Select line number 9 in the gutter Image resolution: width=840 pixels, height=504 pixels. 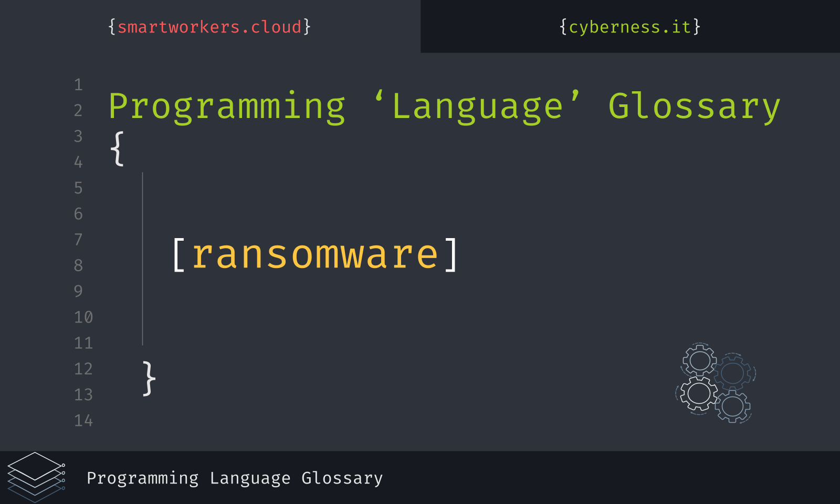(x=78, y=291)
